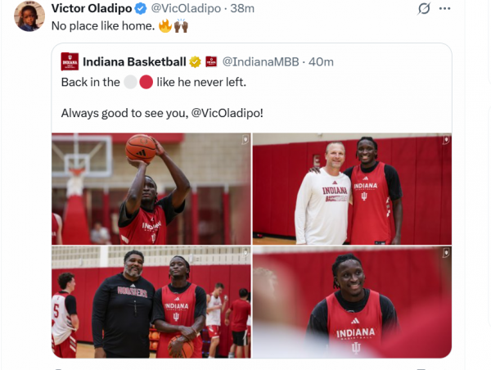This screenshot has height=370, width=491.
Task: Open Victor Oladipo's profile avatar
Action: point(29,16)
